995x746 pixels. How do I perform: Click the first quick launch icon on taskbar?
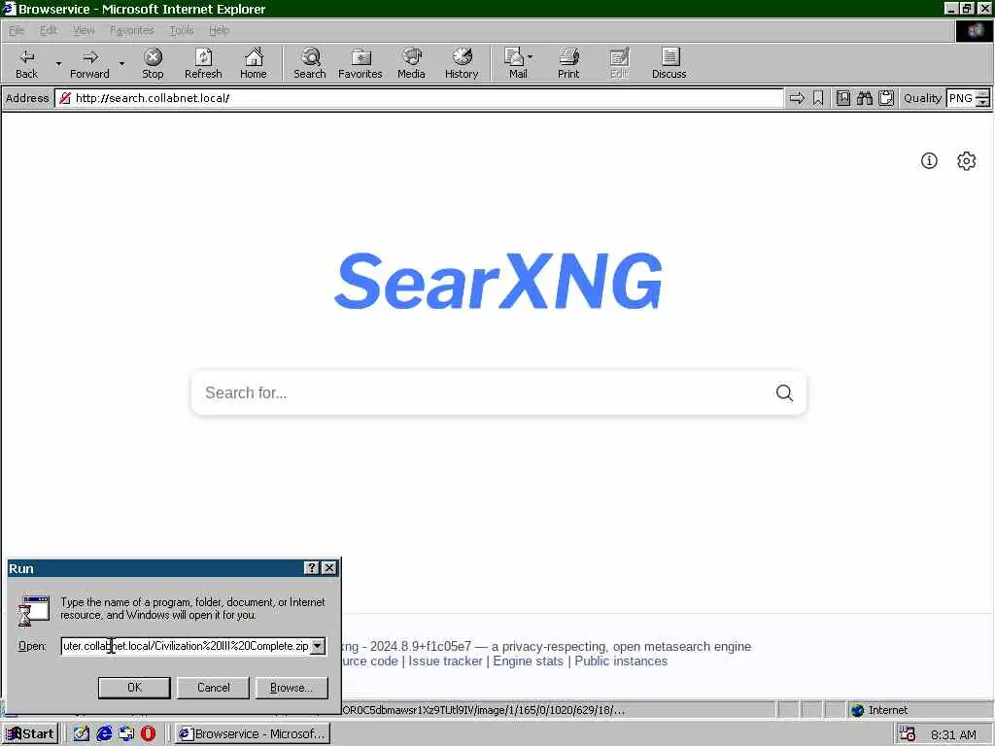82,734
